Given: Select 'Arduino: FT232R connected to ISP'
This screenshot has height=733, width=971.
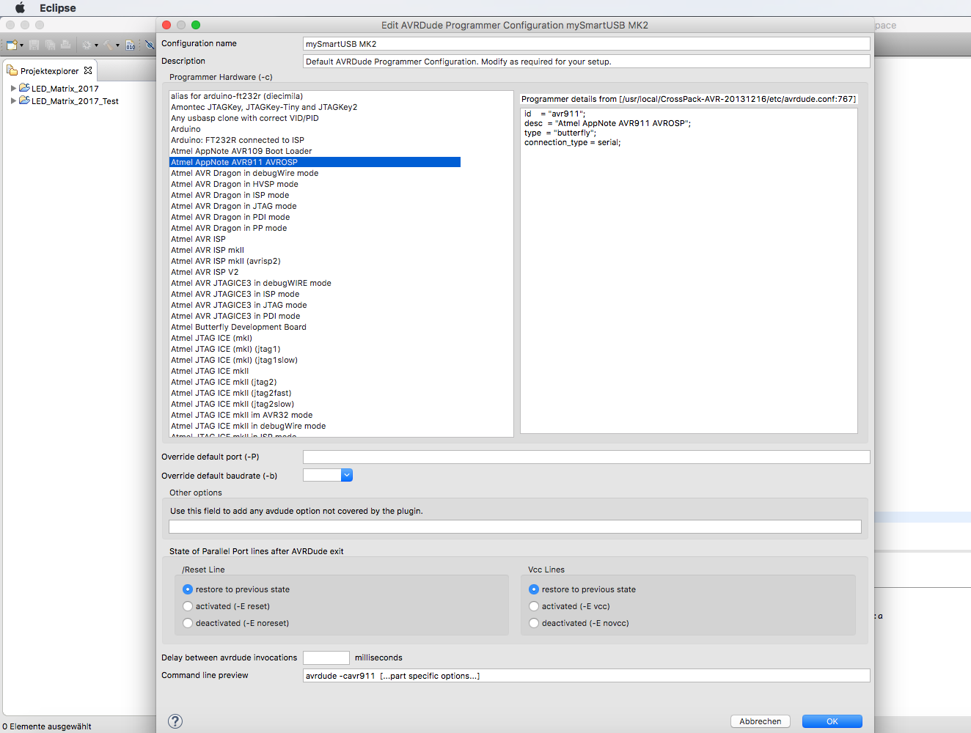Looking at the screenshot, I should click(x=238, y=140).
